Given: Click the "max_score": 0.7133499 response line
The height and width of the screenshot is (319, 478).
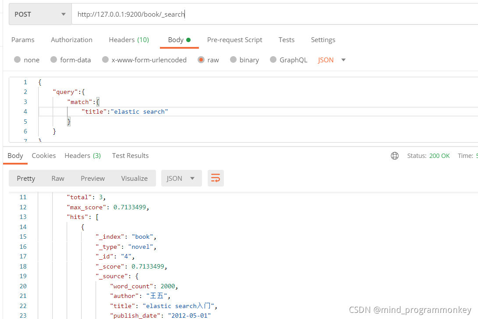Looking at the screenshot, I should click(108, 207).
